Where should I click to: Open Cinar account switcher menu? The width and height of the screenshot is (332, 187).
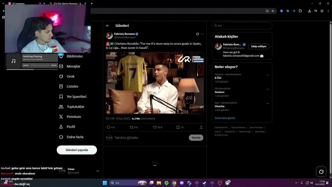coord(98,171)
